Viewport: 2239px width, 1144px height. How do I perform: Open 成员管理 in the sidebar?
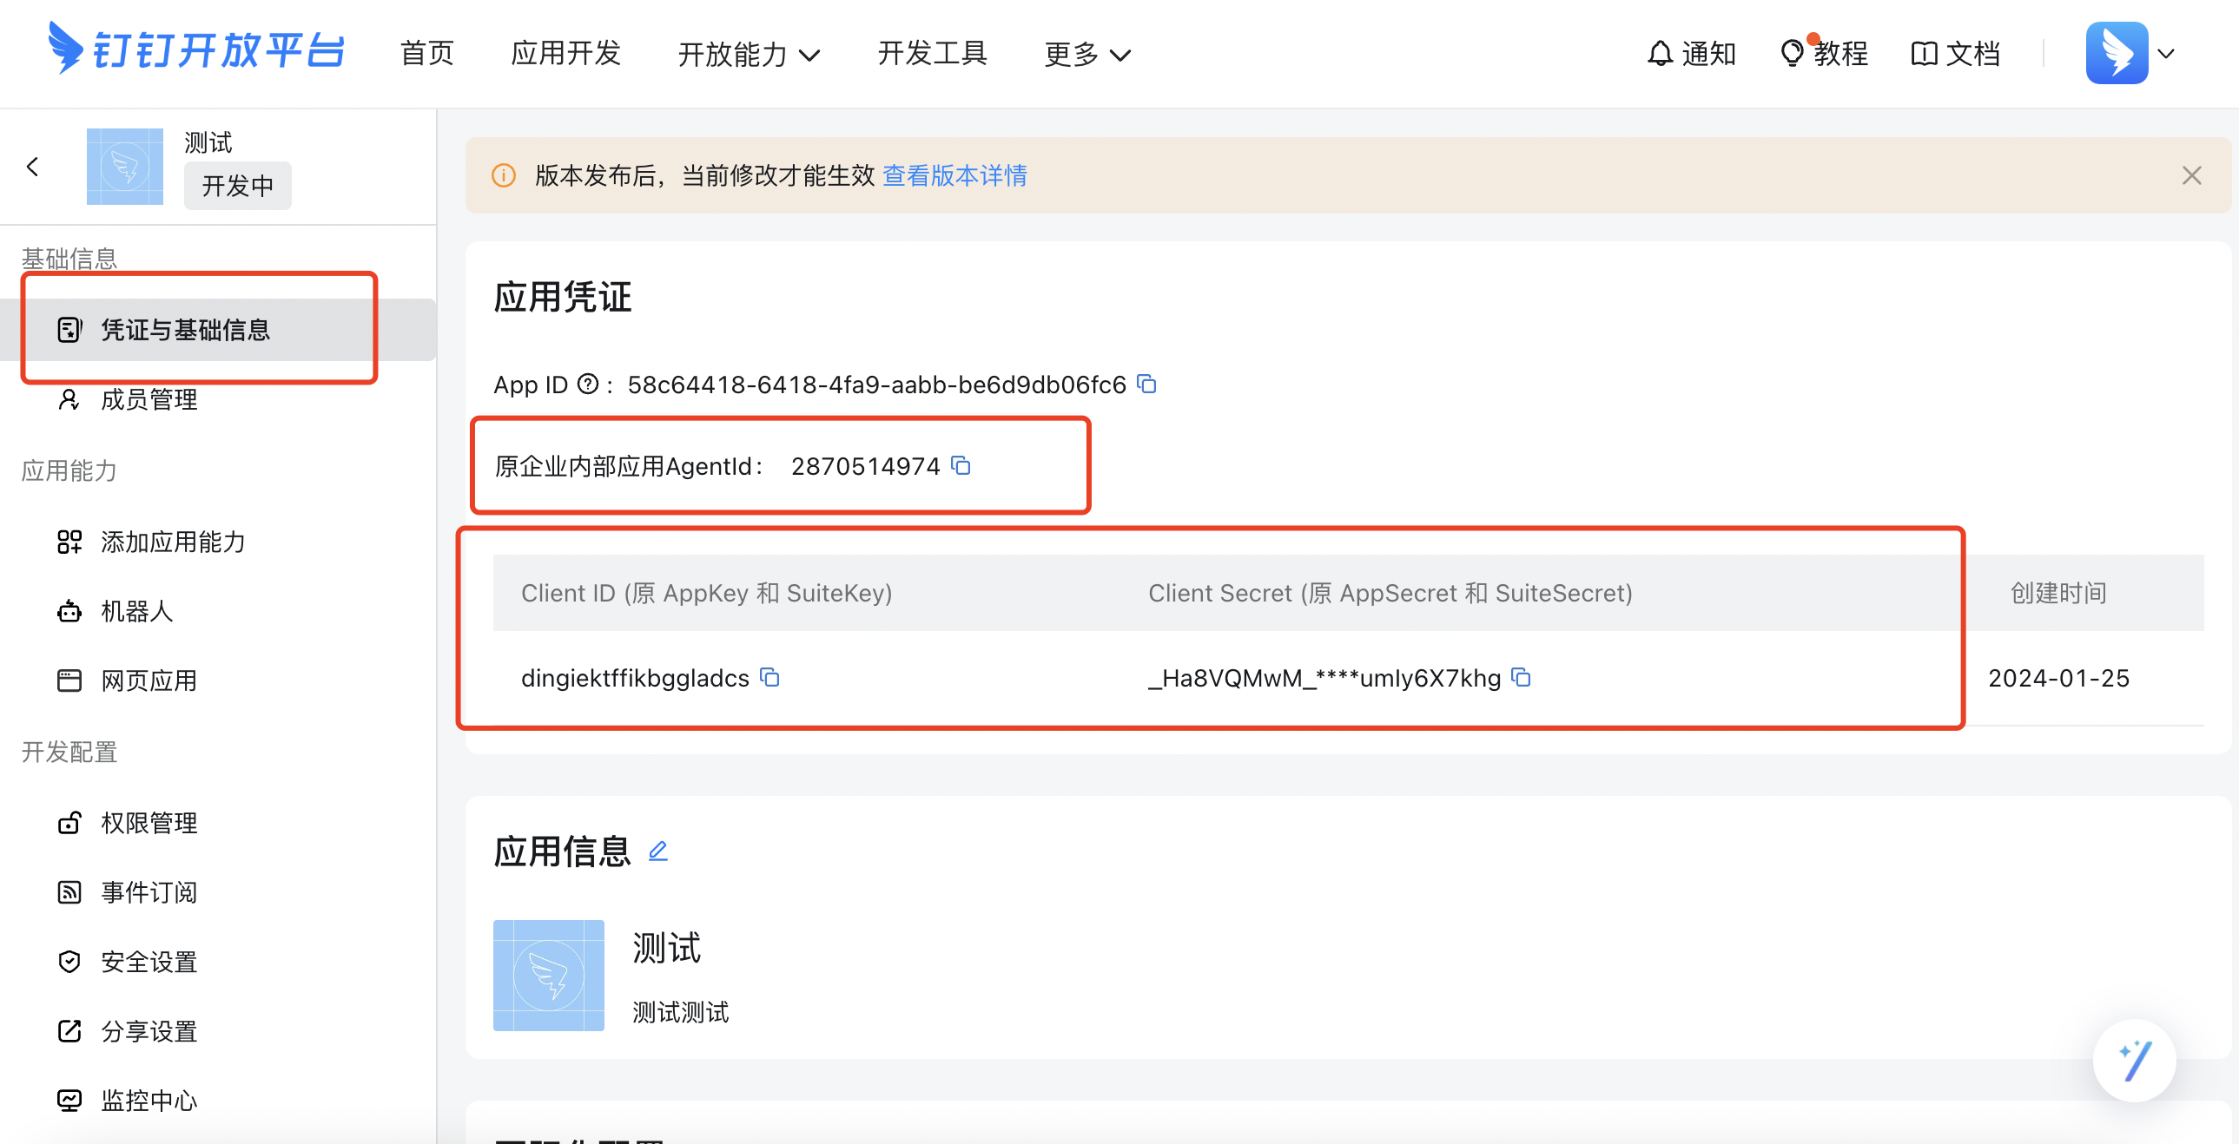[x=149, y=400]
